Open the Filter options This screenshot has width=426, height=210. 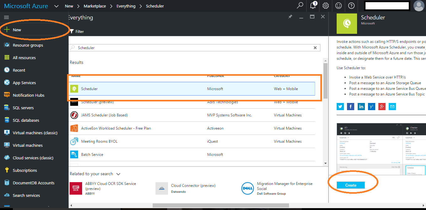tap(77, 31)
